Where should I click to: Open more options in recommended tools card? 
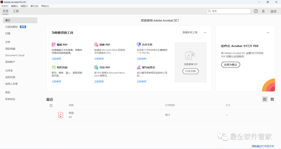(x=205, y=33)
